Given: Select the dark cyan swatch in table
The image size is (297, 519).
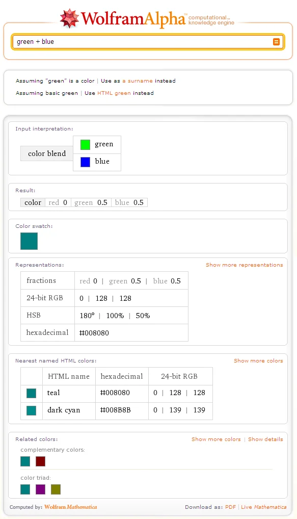Looking at the screenshot, I should pyautogui.click(x=32, y=410).
